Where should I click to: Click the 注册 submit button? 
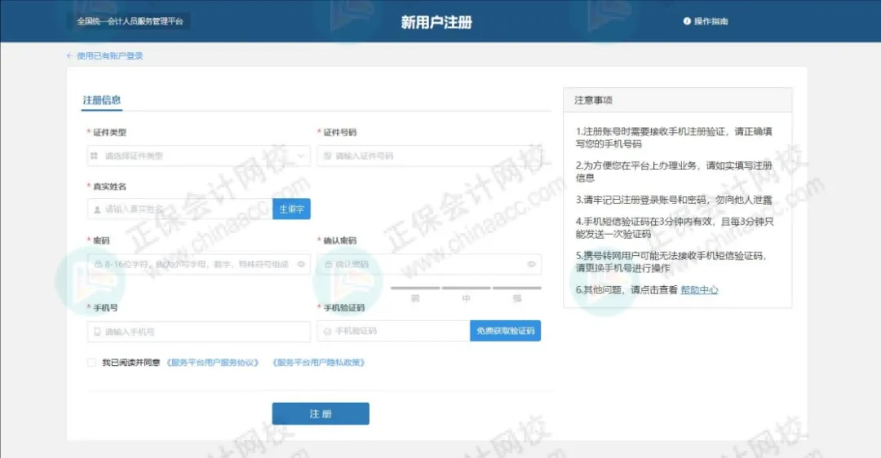321,414
